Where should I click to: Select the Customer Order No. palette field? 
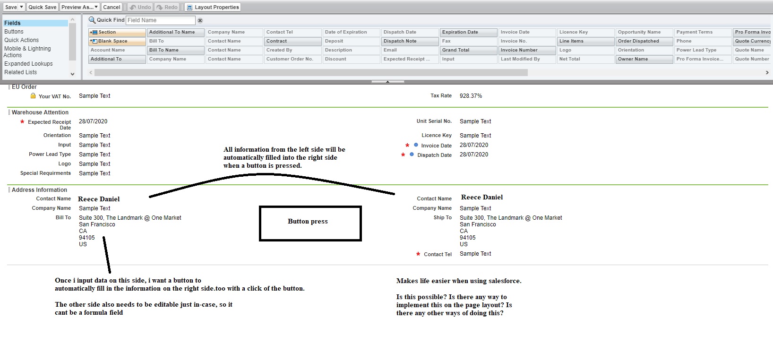[293, 59]
